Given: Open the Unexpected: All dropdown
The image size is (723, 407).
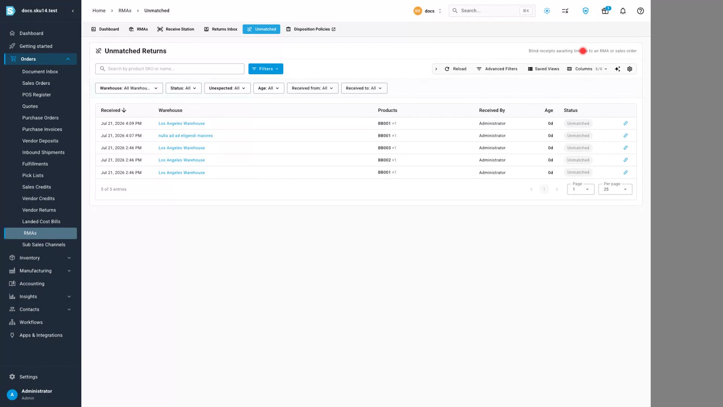Looking at the screenshot, I should pos(227,88).
